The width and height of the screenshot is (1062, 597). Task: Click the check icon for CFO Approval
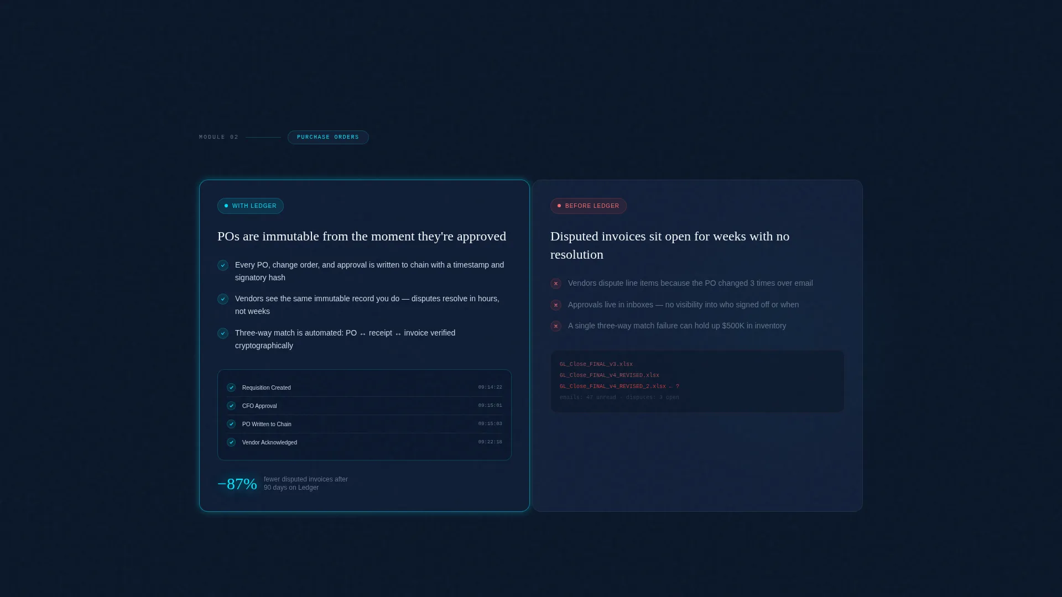coord(231,406)
